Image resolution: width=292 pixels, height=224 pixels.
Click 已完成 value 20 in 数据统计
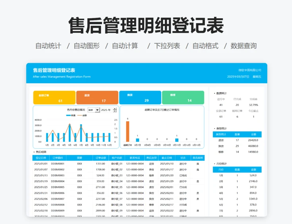[237, 105]
